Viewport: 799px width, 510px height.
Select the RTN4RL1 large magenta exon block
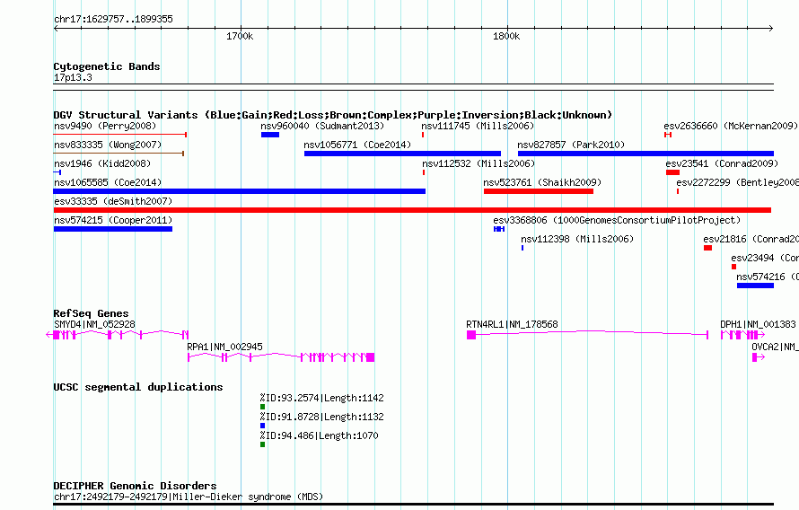click(471, 335)
